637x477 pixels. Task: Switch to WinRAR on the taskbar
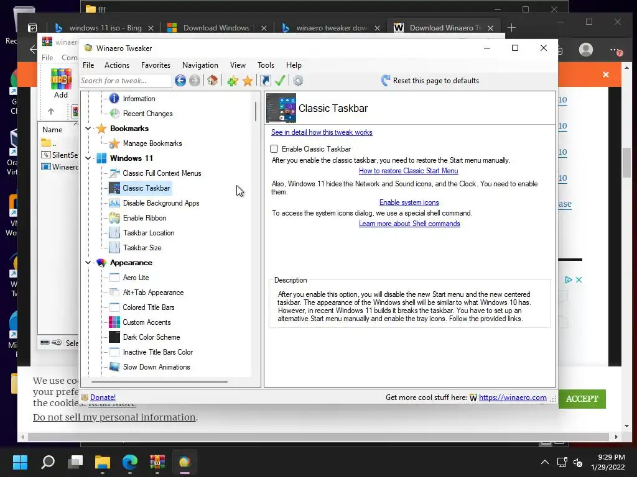pyautogui.click(x=157, y=461)
